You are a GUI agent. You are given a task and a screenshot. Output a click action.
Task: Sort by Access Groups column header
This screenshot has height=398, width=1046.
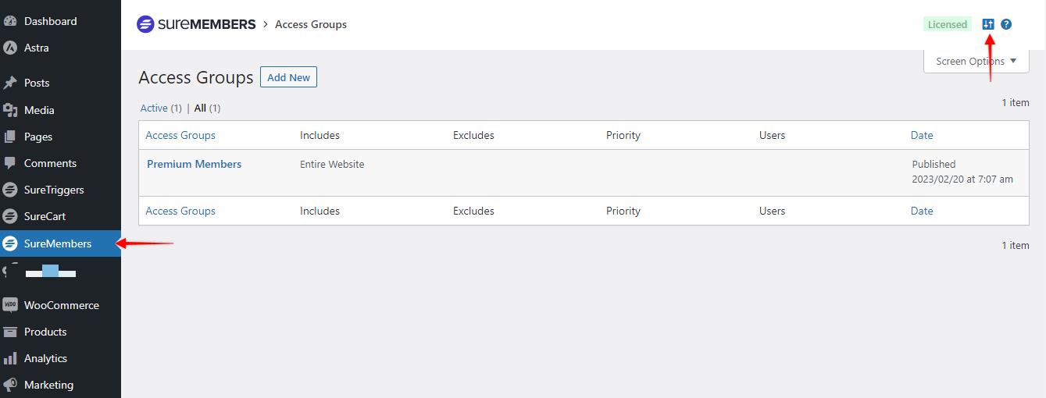coord(180,135)
